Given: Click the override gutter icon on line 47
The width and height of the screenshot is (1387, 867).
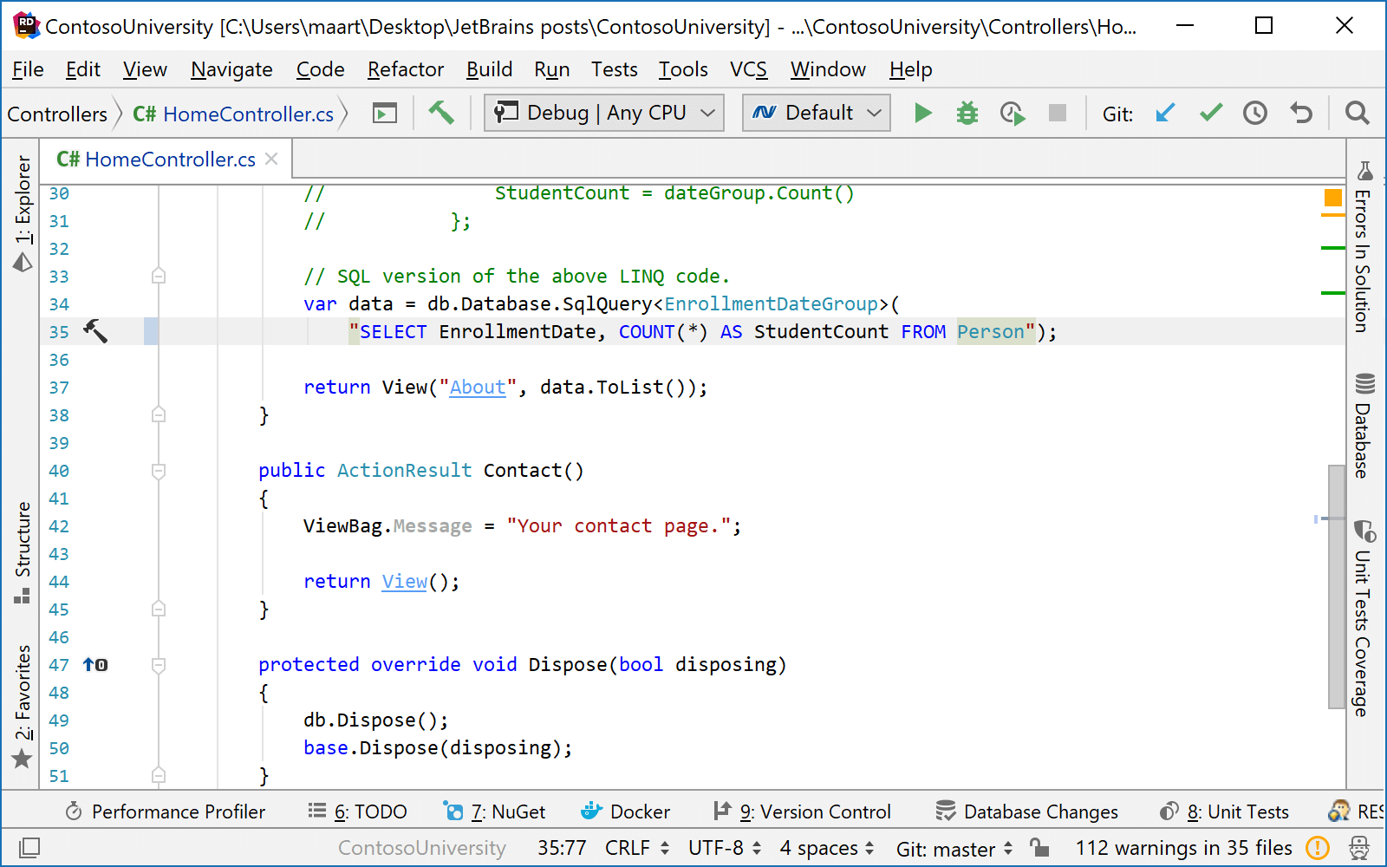Looking at the screenshot, I should 95,665.
